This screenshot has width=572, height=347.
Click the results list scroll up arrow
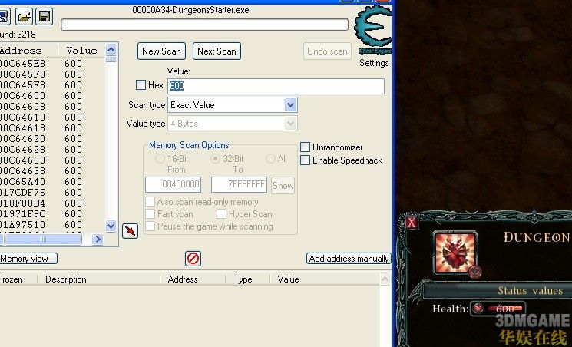click(111, 49)
